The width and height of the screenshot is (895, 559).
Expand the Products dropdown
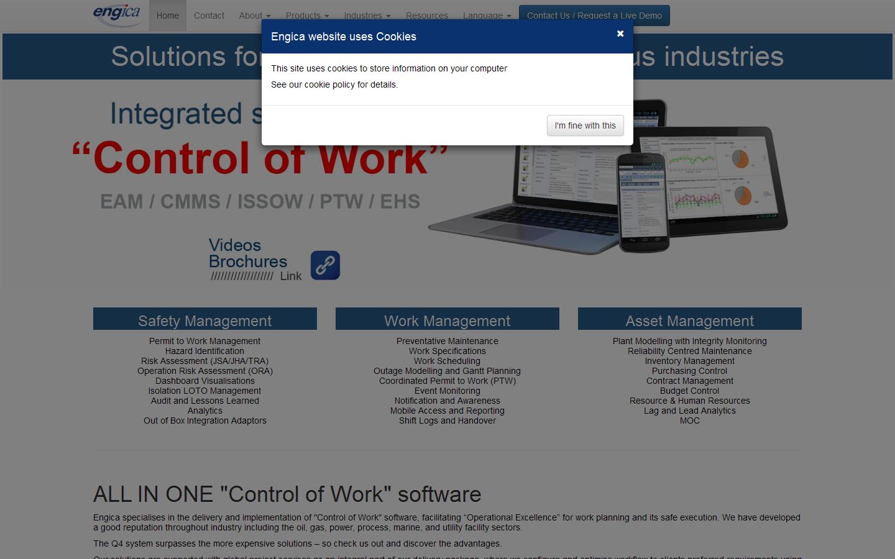pyautogui.click(x=307, y=16)
